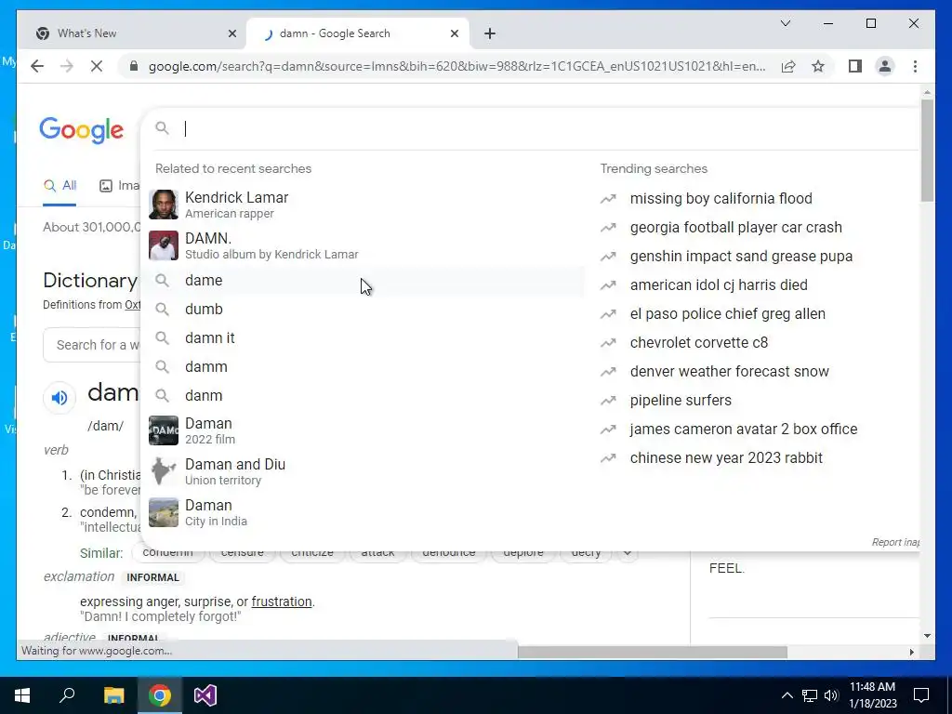This screenshot has width=952, height=714.
Task: Select Daman City in India suggestion
Action: point(365,512)
